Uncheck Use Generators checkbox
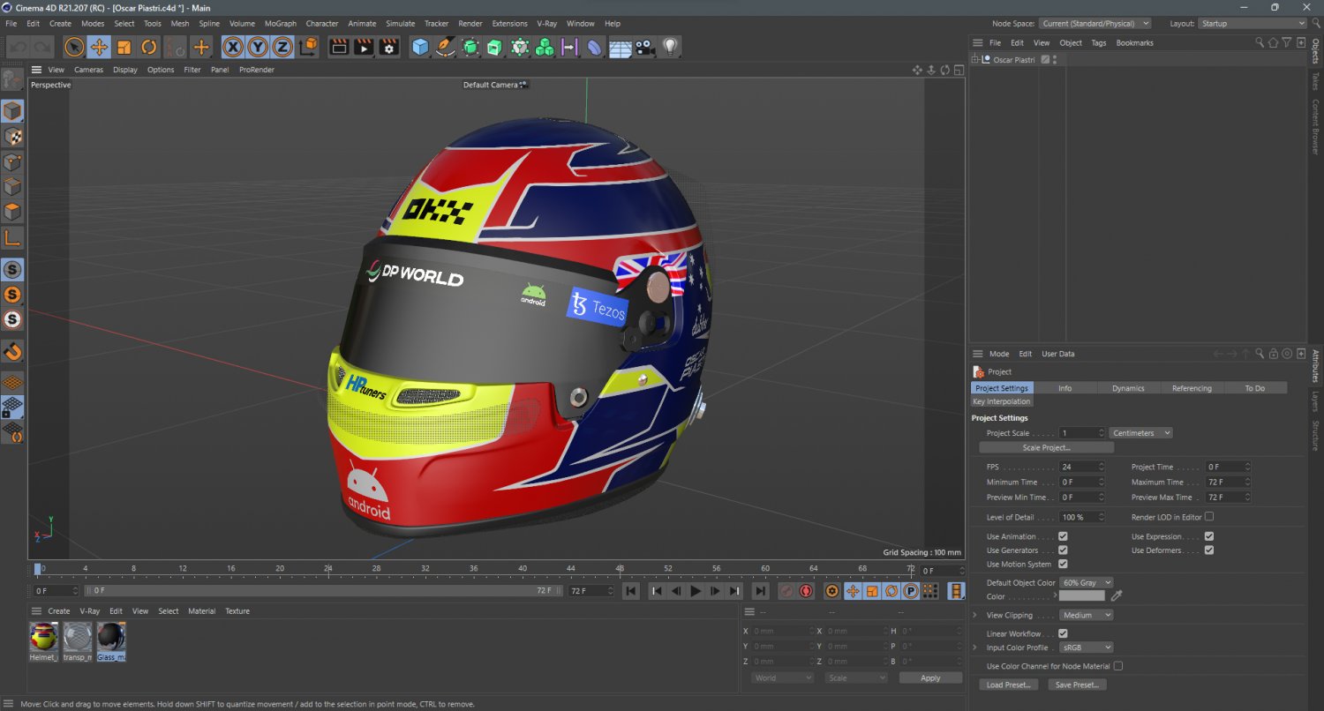Viewport: 1324px width, 711px height. pos(1063,550)
